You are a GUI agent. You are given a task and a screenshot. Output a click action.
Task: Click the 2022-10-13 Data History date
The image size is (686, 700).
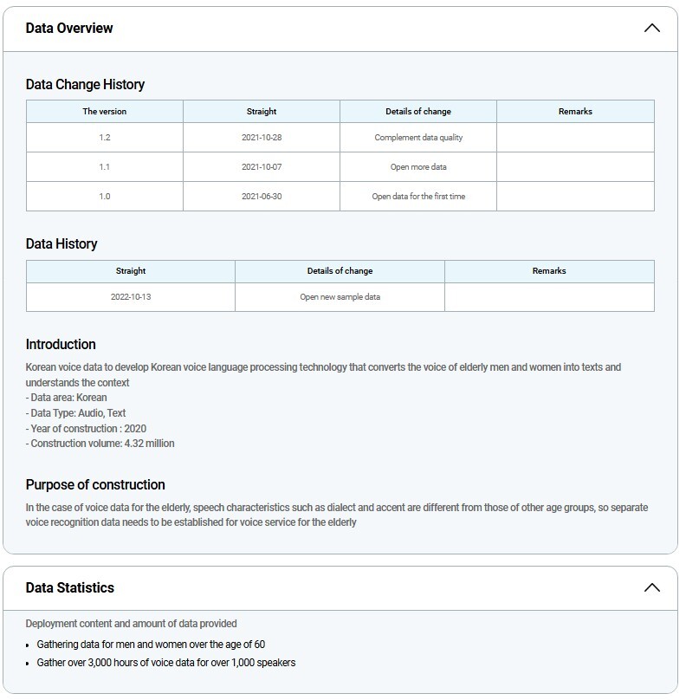click(x=130, y=297)
